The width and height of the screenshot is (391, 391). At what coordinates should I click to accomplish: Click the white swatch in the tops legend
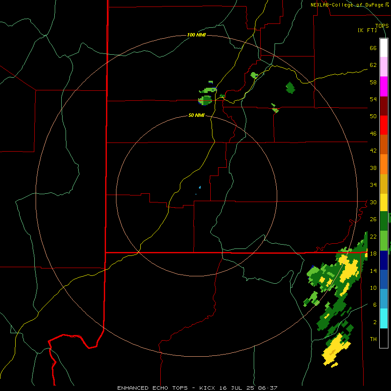point(384,48)
